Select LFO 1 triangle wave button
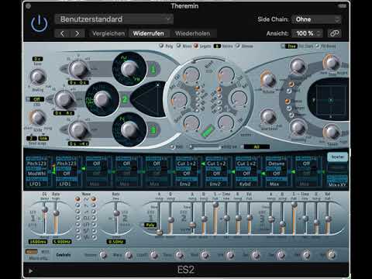The height and width of the screenshot is (279, 372). [77, 199]
